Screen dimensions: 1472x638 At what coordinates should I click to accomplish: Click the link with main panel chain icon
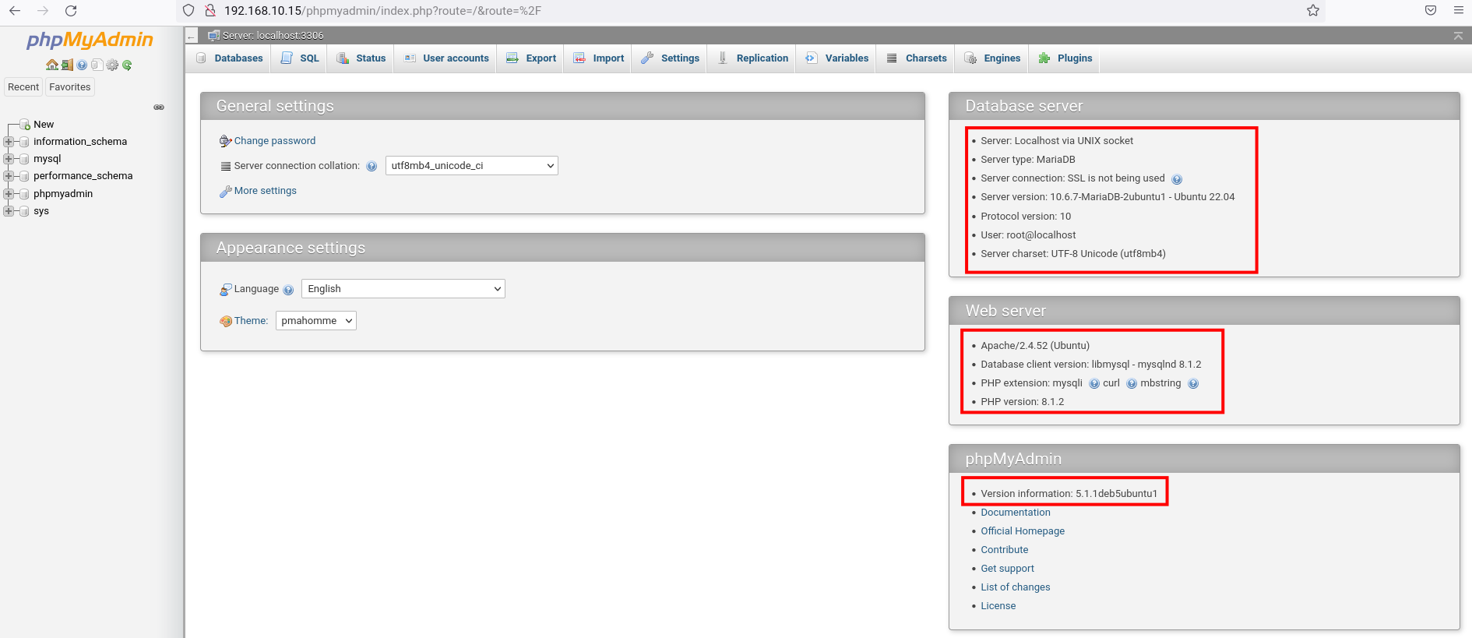[159, 108]
